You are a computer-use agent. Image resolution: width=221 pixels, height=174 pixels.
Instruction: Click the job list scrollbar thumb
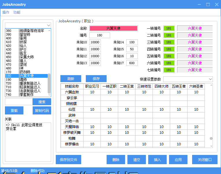pyautogui.click(x=49, y=84)
